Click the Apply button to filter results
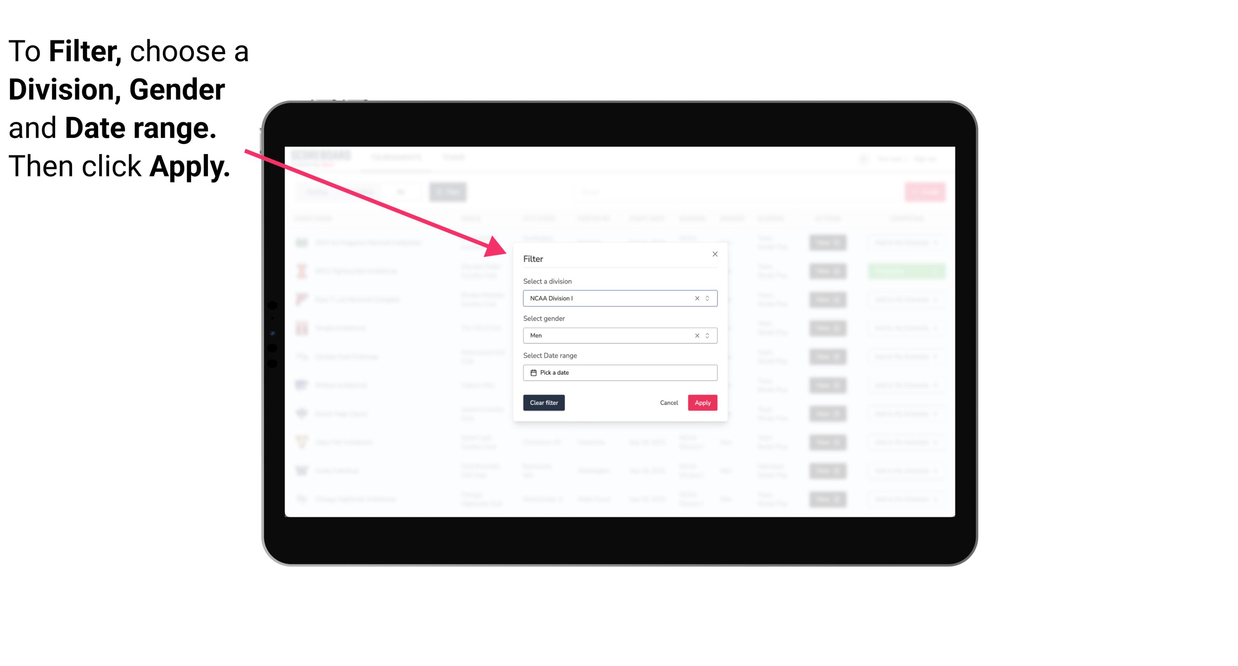1238x666 pixels. point(701,403)
